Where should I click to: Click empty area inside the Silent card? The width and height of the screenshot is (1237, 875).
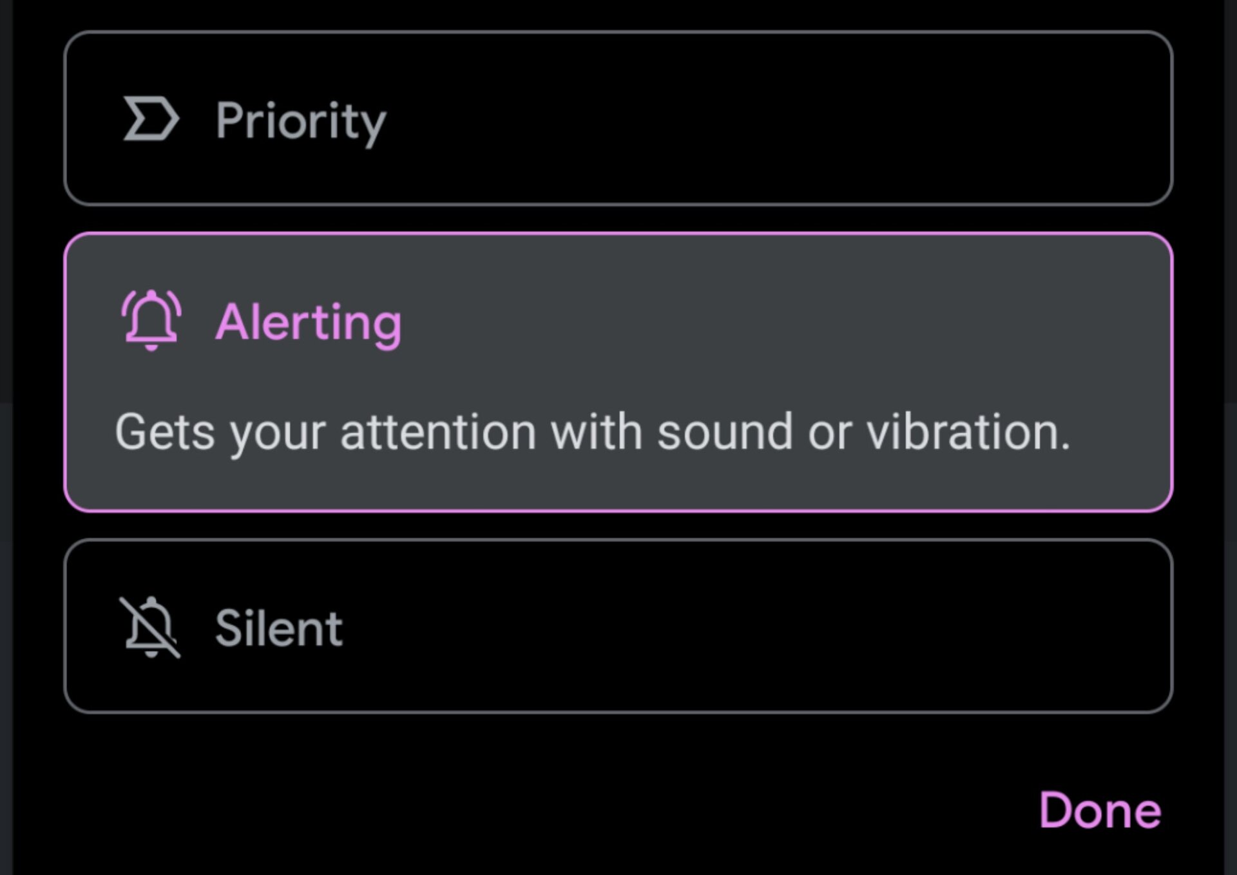(773, 626)
